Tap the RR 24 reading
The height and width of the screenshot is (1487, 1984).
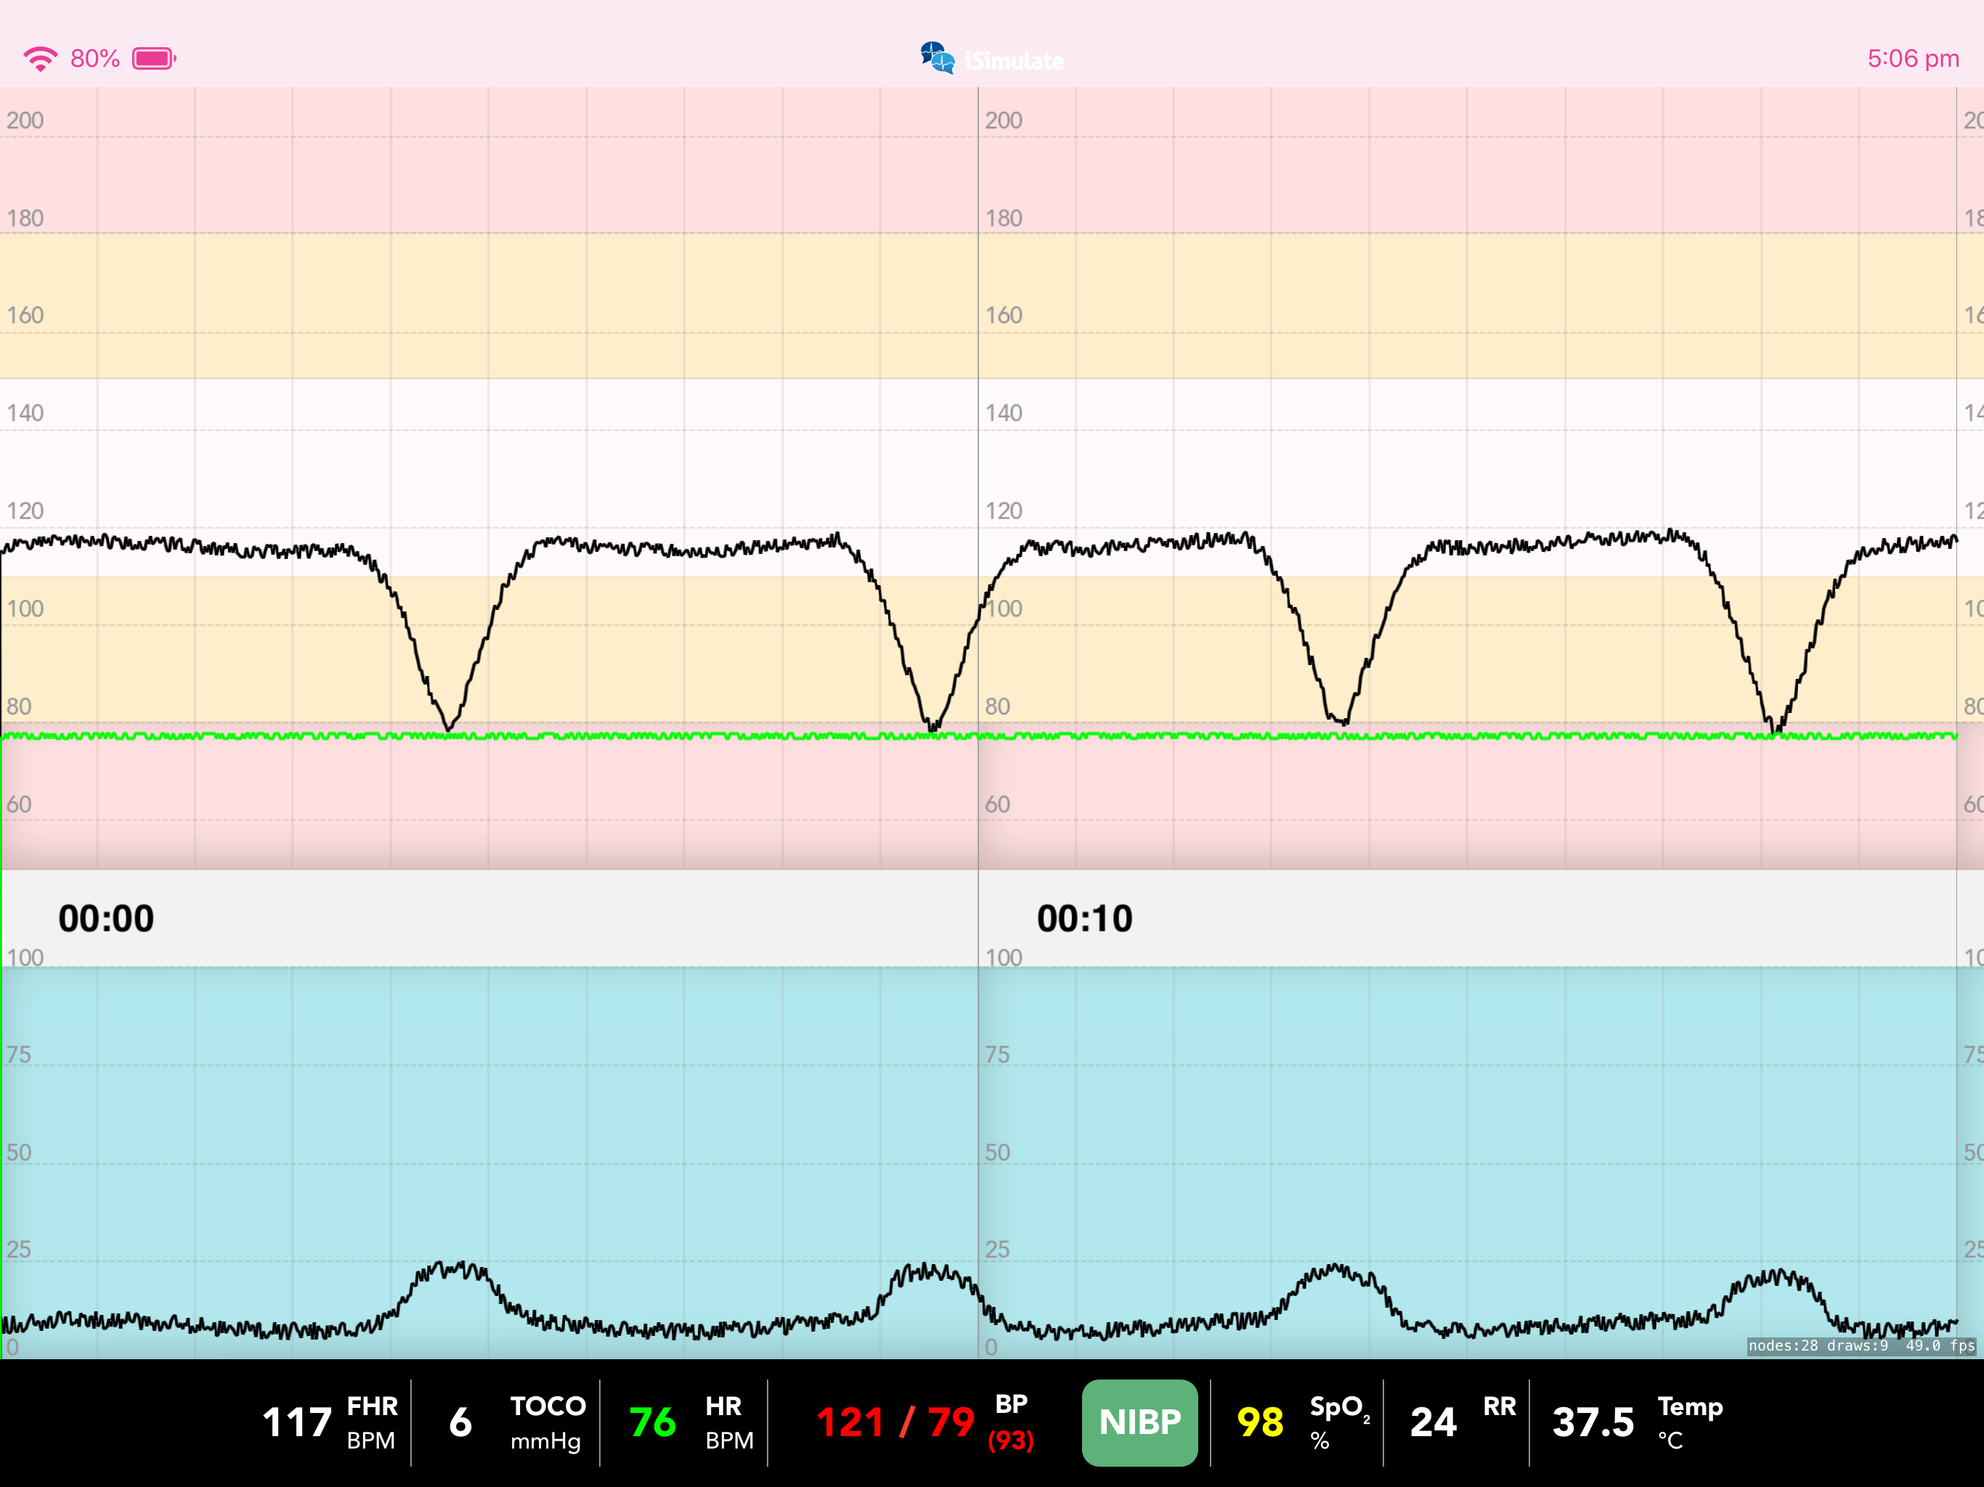1434,1422
